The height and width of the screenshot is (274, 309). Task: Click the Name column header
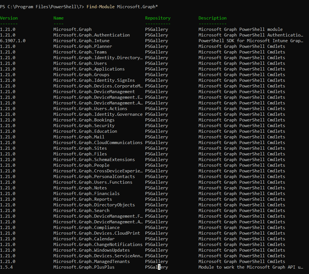(58, 18)
